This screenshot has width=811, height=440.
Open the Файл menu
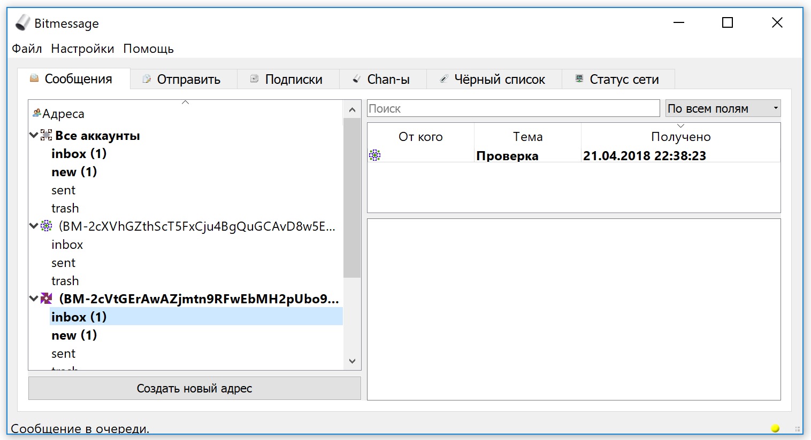[27, 49]
